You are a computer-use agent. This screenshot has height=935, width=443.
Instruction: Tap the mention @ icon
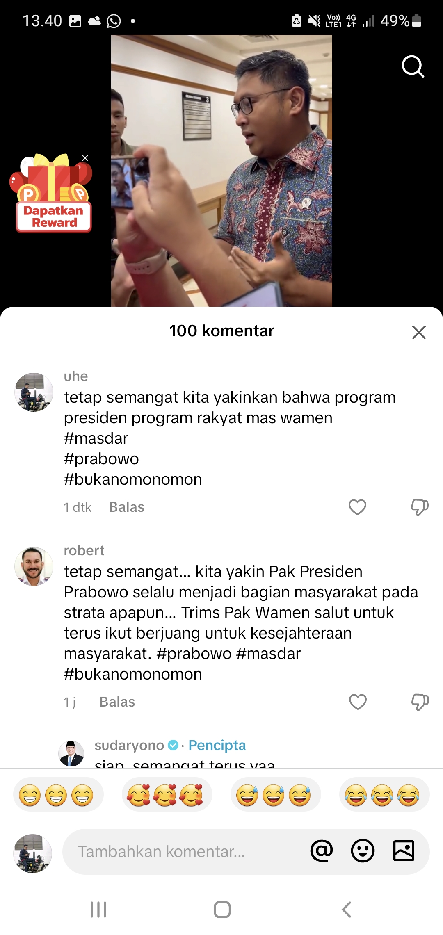click(322, 851)
